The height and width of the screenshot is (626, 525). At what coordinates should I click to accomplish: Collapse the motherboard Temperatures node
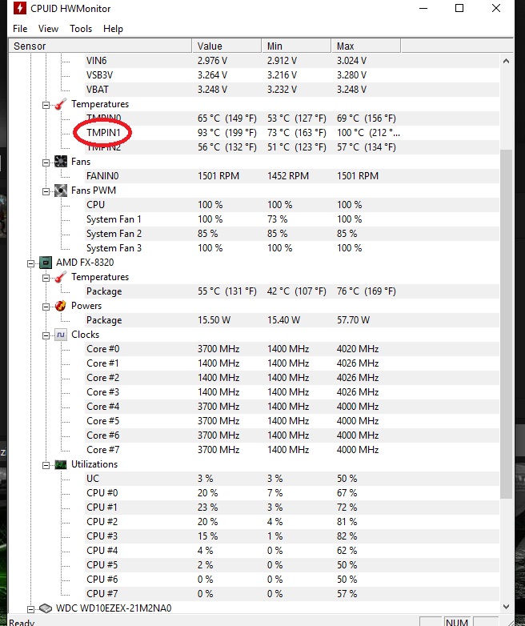pos(46,105)
